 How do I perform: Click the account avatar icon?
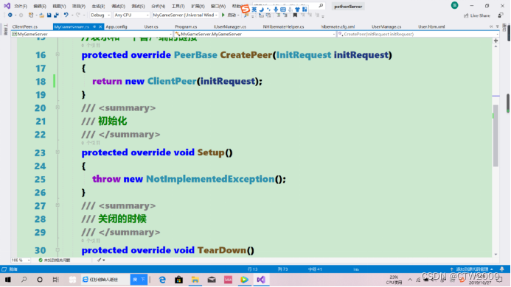[x=454, y=5]
